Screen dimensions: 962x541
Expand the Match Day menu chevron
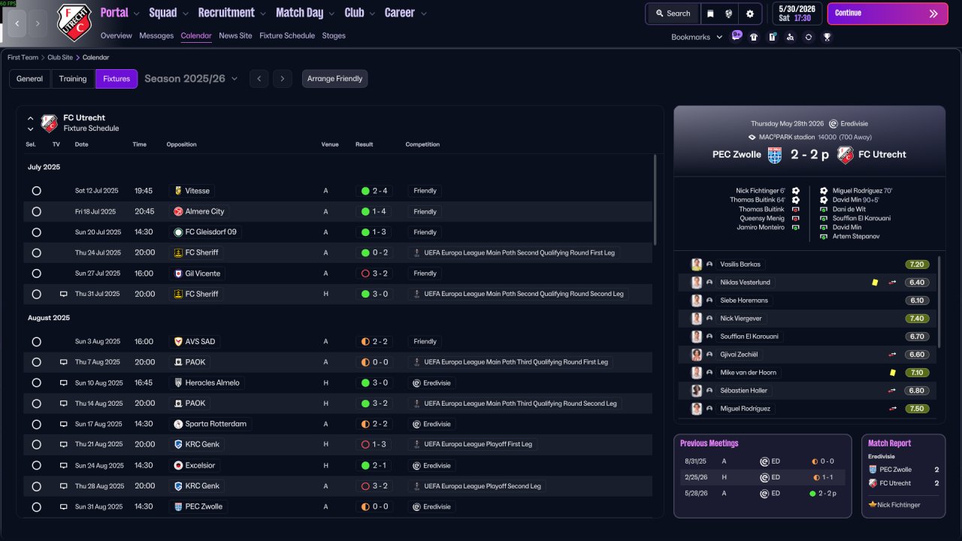(x=331, y=14)
